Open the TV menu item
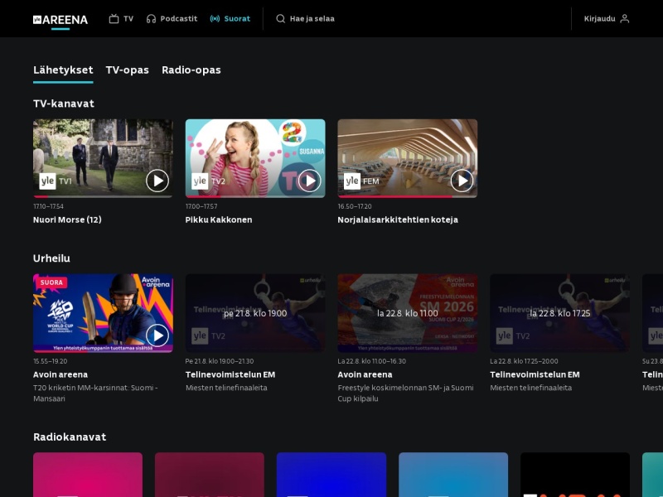 (121, 18)
